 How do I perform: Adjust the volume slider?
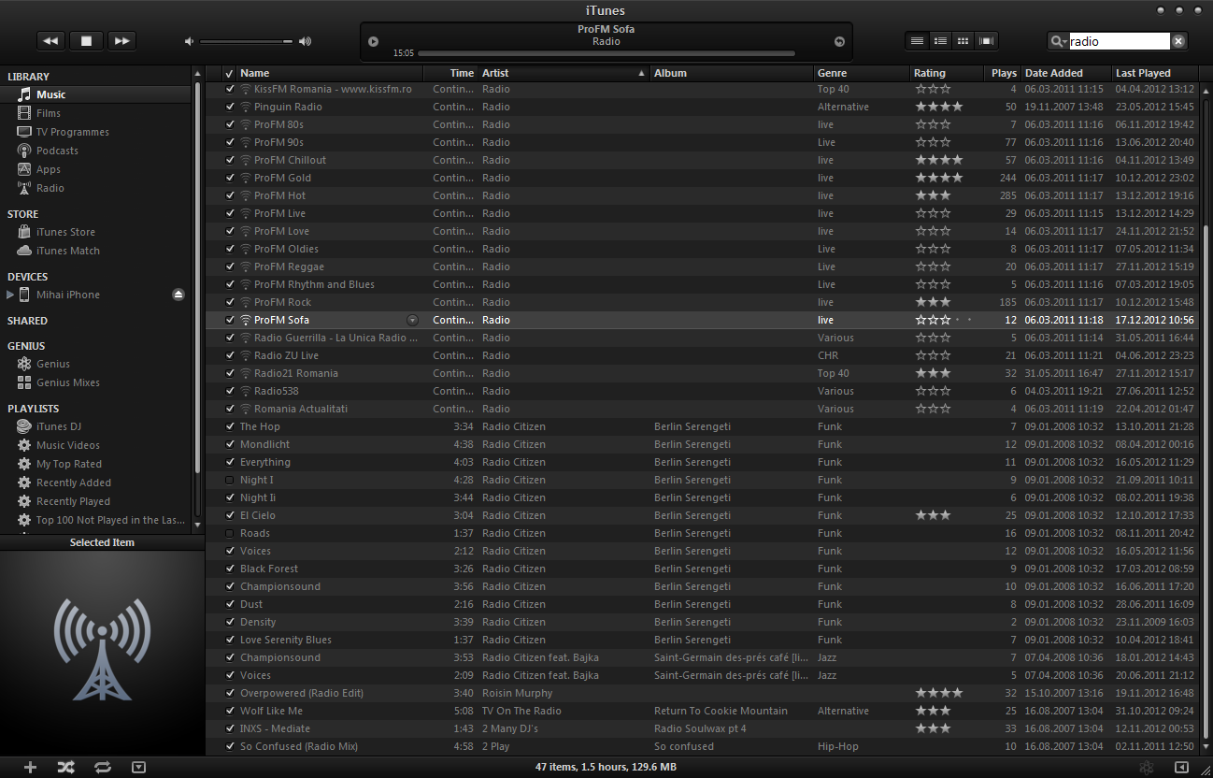pyautogui.click(x=247, y=41)
